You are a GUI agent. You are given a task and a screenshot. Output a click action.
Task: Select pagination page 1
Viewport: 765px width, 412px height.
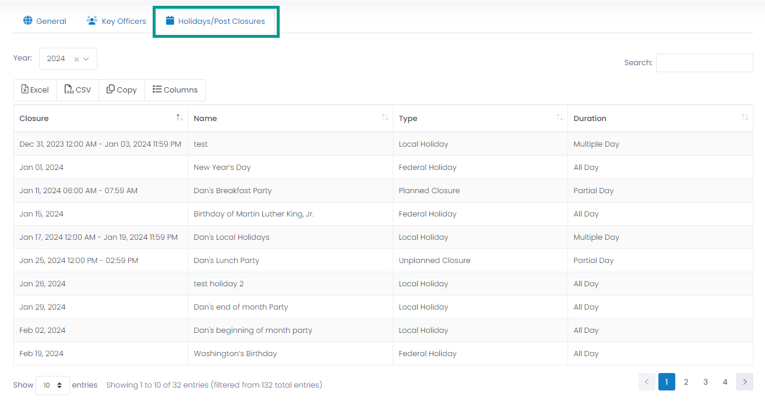[x=667, y=382]
